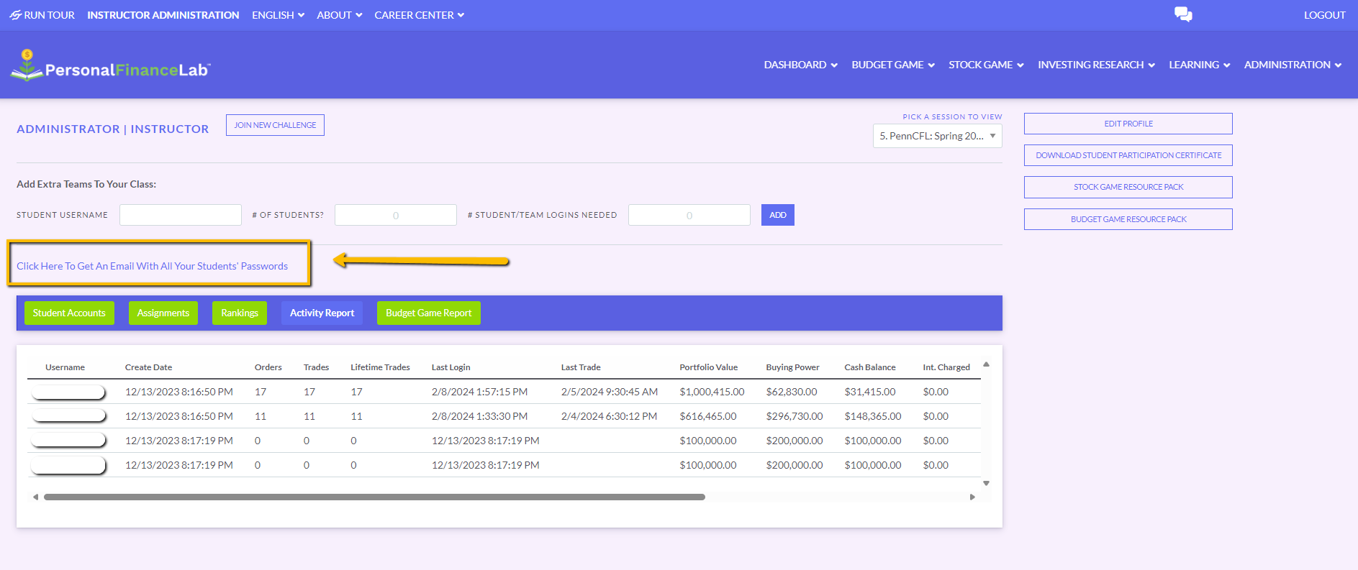Viewport: 1358px width, 570px height.
Task: Open the Pick a Session selector
Action: [937, 136]
